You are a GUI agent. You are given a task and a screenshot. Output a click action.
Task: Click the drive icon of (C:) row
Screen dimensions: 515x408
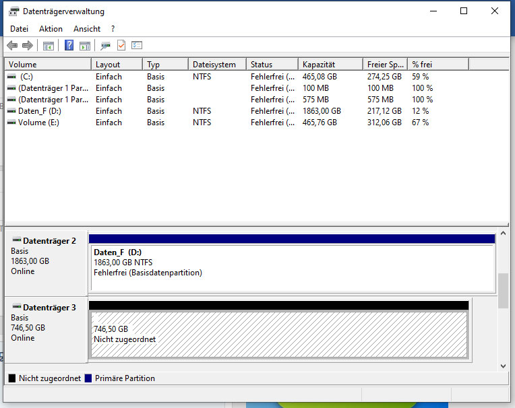pyautogui.click(x=11, y=77)
